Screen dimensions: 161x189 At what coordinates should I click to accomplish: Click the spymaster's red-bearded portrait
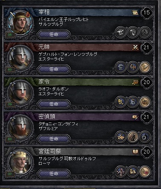(x=20, y=128)
